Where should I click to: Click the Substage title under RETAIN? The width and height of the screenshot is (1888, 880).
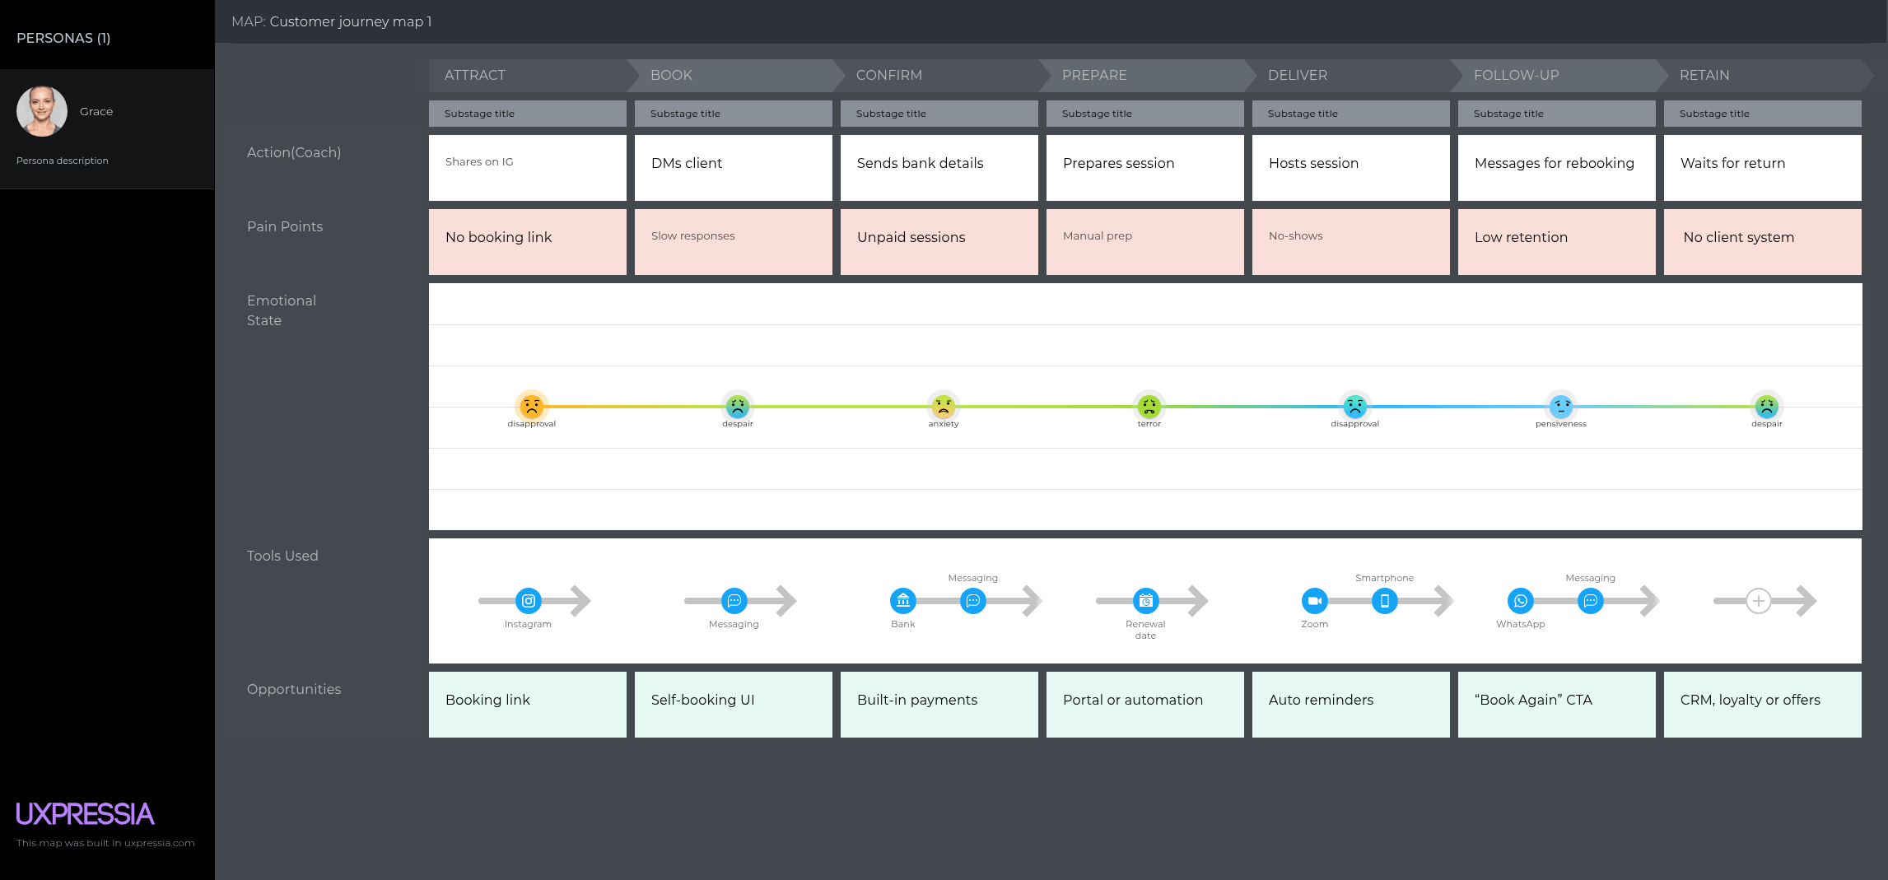coord(1763,114)
